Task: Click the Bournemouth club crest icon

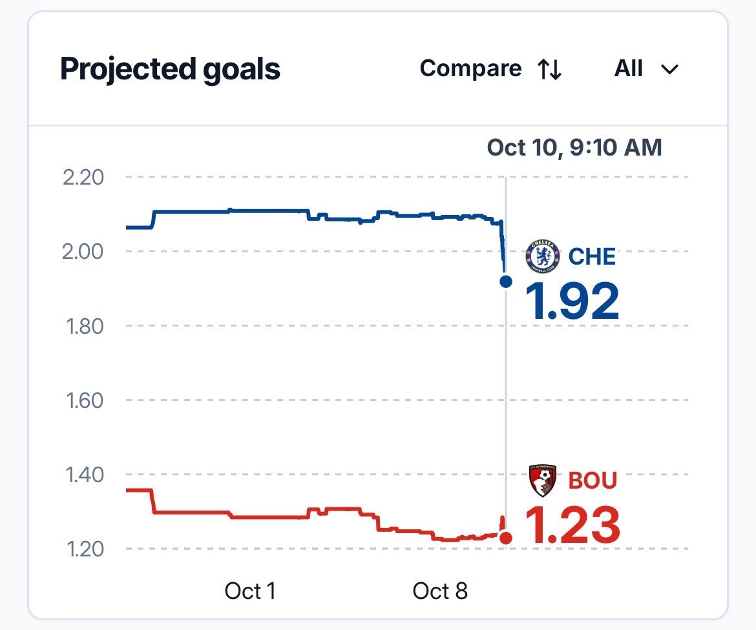Action: click(x=543, y=480)
